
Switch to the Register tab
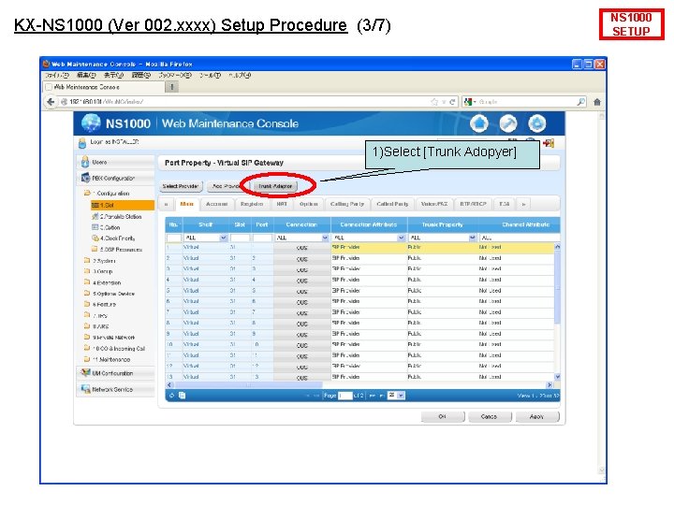(252, 204)
